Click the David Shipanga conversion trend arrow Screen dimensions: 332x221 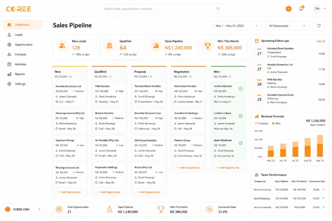pos(323,198)
